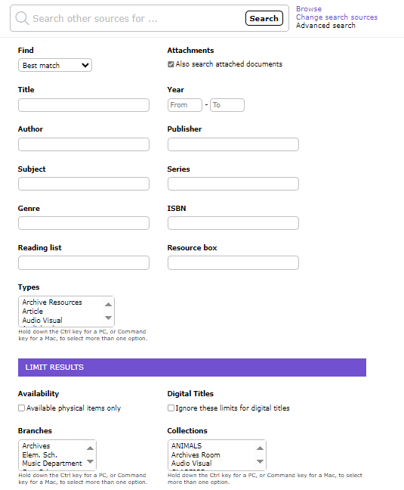
Task: Uncheck Also search attached documents
Action: (171, 64)
